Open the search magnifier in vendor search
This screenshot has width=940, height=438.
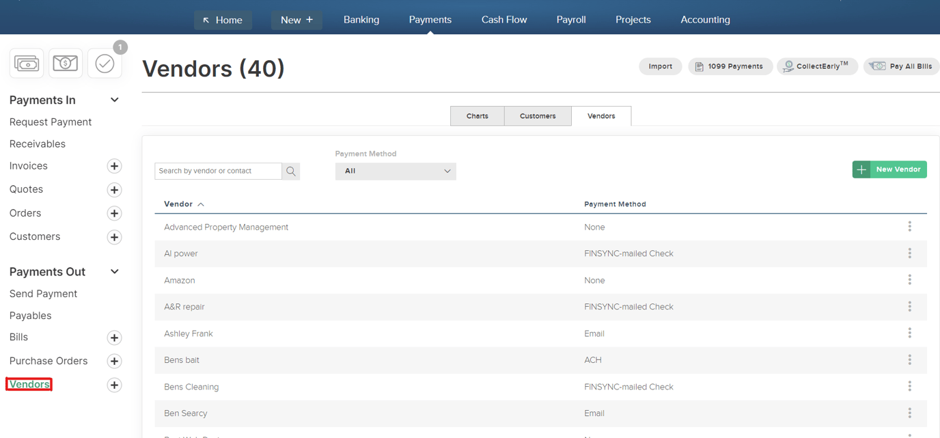291,171
